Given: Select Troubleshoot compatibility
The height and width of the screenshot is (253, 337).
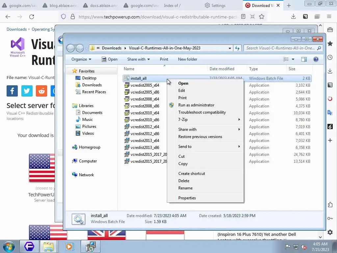Looking at the screenshot, I should pyautogui.click(x=202, y=112).
